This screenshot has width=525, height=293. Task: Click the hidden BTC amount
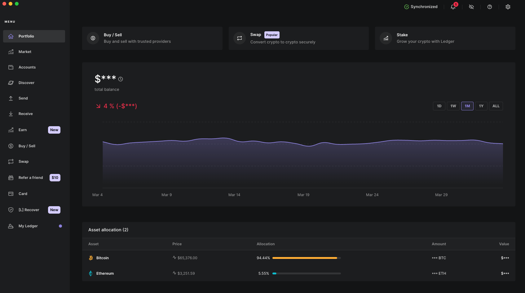click(x=439, y=258)
